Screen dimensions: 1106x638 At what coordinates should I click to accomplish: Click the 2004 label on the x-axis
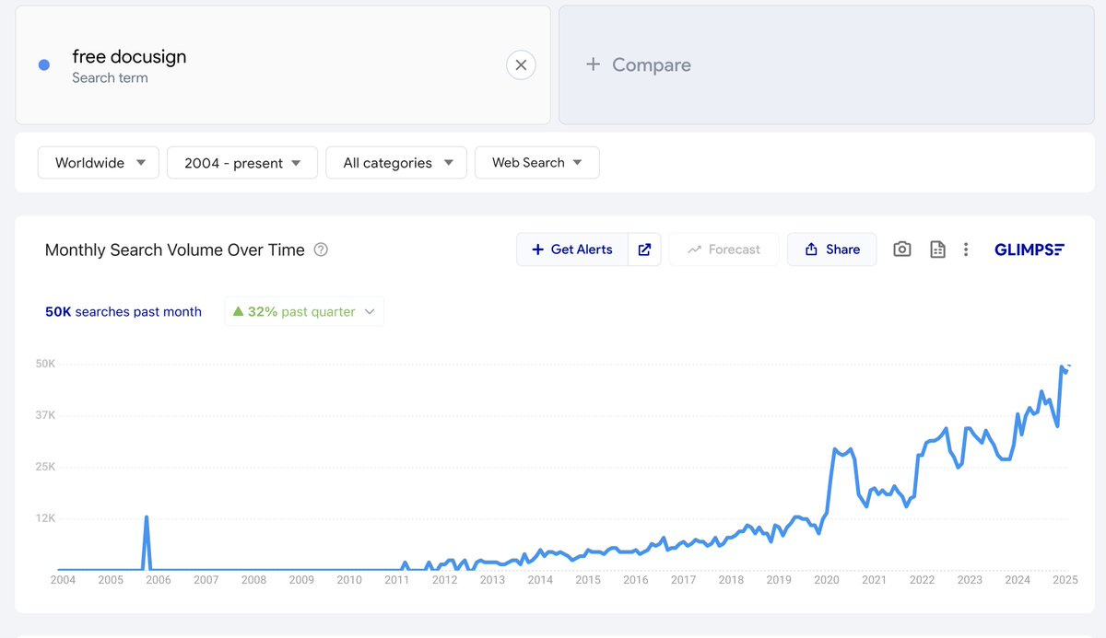click(x=63, y=580)
